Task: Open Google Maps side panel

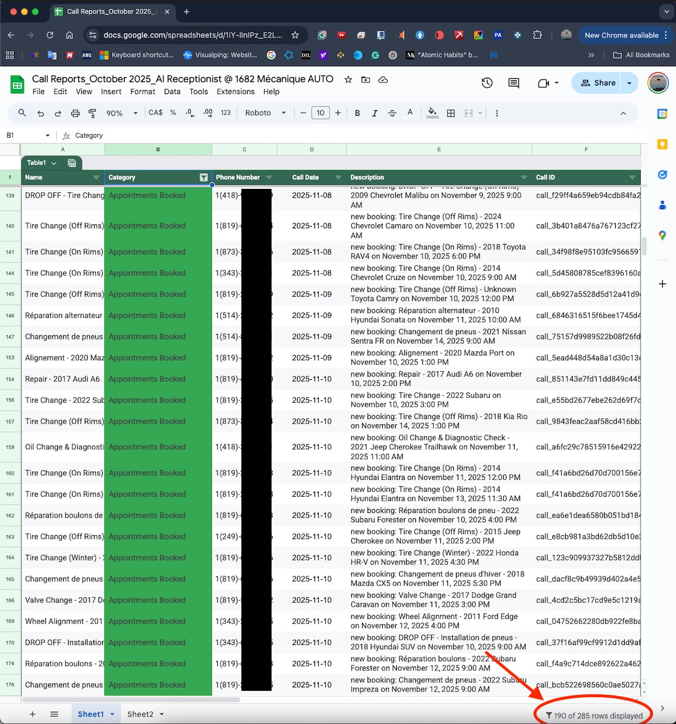Action: tap(662, 235)
